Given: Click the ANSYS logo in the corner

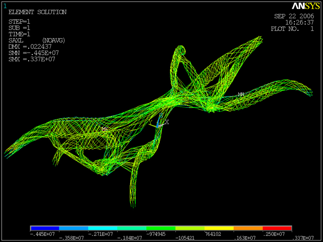Looking at the screenshot, I should 306,6.
